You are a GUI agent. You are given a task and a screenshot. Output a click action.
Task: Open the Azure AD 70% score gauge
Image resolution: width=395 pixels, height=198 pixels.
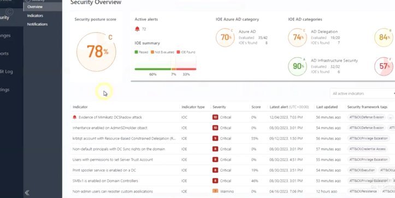(225, 38)
